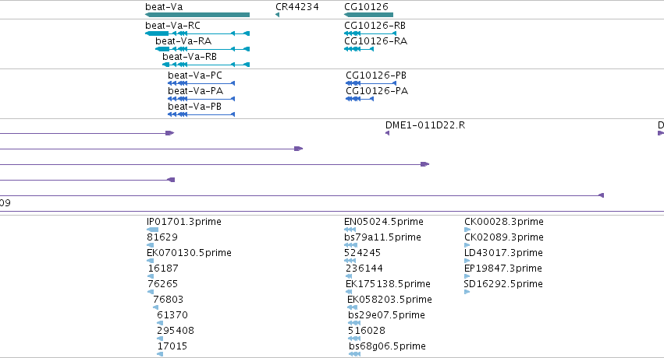Click the 295408 feature label
This screenshot has height=358, width=664.
tap(176, 331)
